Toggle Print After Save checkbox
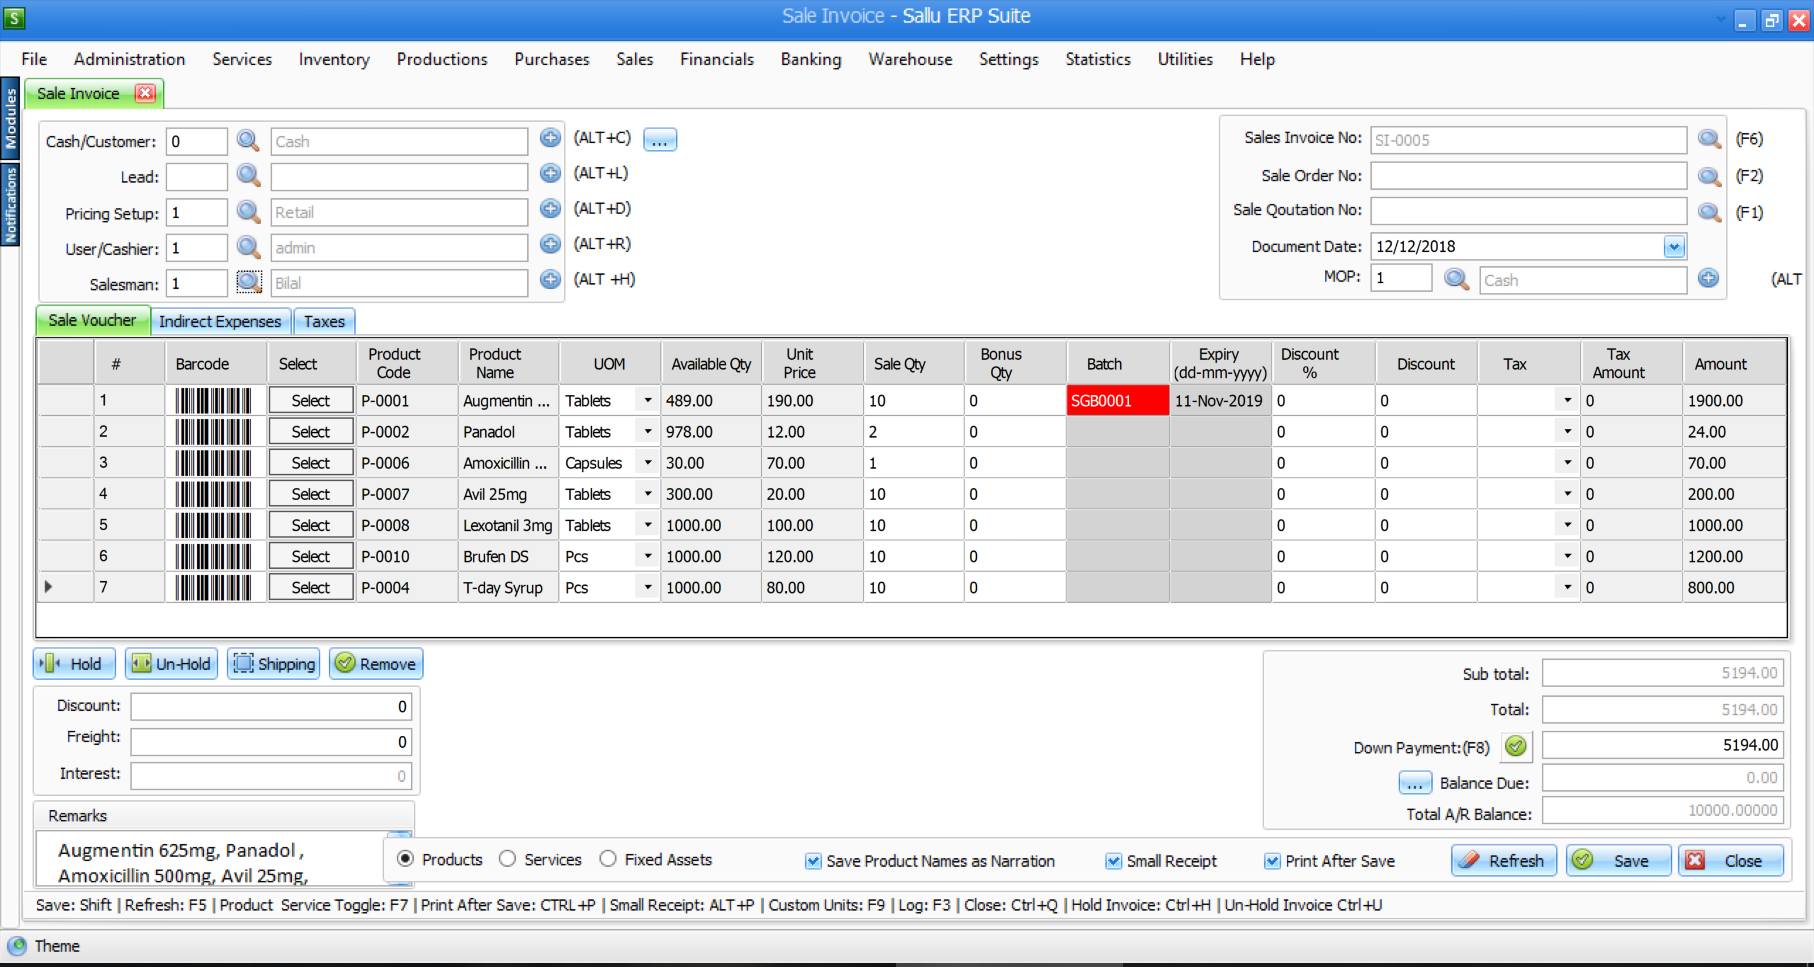This screenshot has width=1814, height=967. tap(1272, 860)
